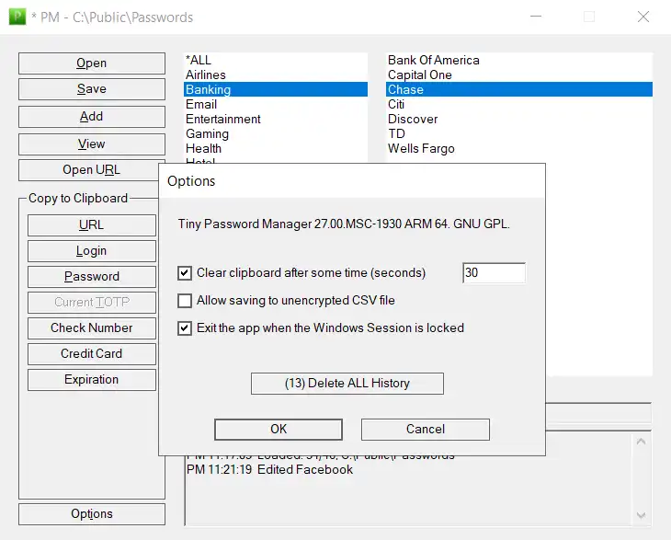The image size is (671, 540).
Task: Toggle Exit the app when session locked checkbox
Action: click(185, 328)
